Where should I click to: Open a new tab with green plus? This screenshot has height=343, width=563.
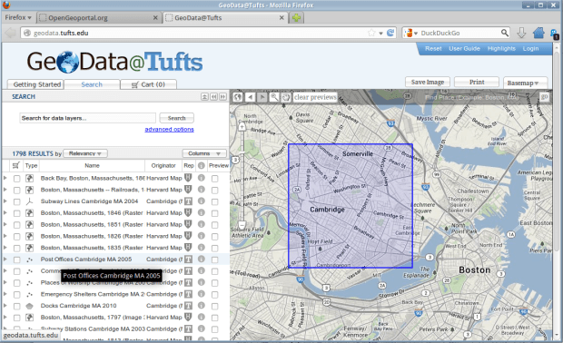click(296, 17)
